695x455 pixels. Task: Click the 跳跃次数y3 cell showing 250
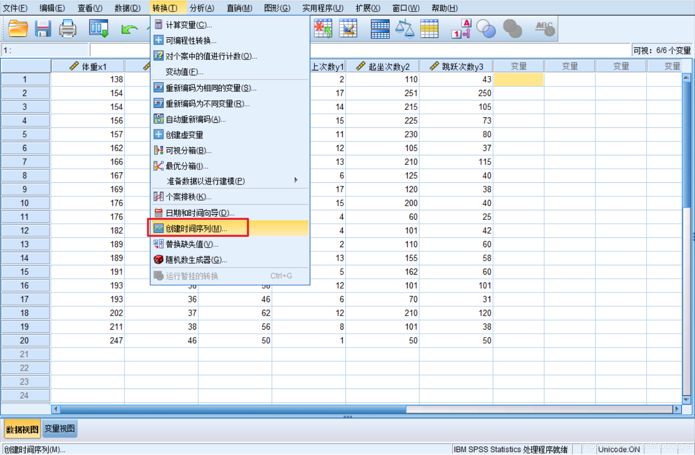coord(457,93)
